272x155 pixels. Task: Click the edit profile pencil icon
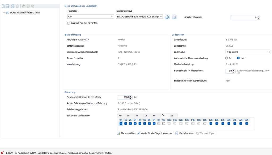click(x=8, y=6)
